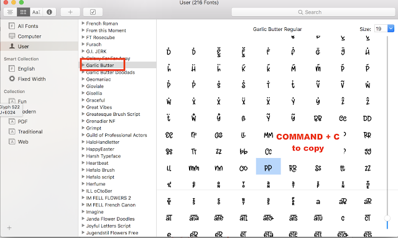Viewport: 398px width, 238px height.
Task: Expand the G.I. JERK family
Action: click(x=83, y=51)
